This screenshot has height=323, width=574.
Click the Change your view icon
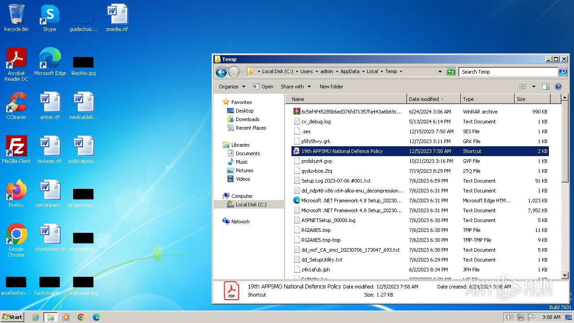point(523,87)
